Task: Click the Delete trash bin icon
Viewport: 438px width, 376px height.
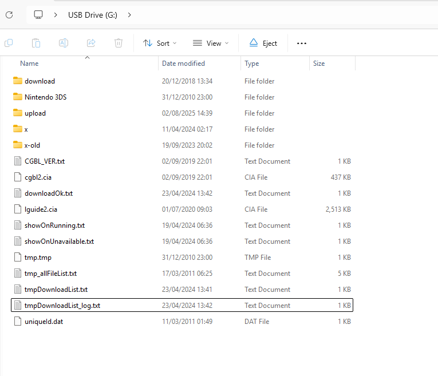Action: 119,43
